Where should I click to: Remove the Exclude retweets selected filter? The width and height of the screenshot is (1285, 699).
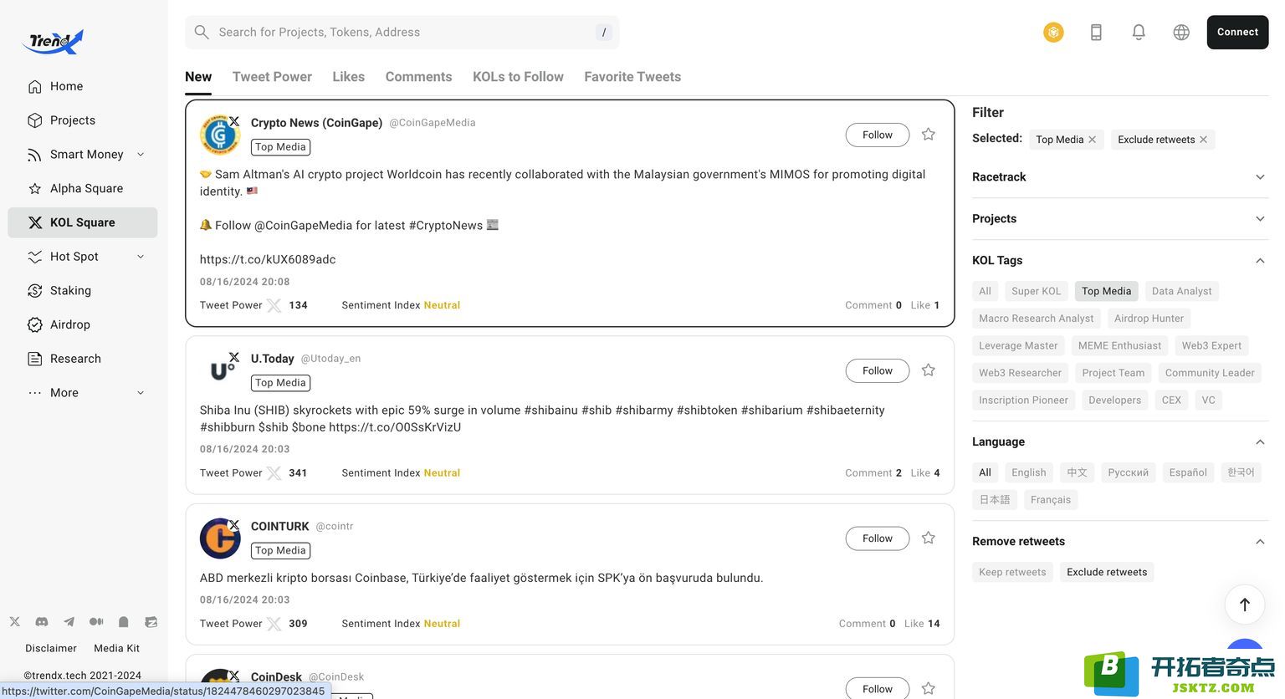coord(1203,140)
